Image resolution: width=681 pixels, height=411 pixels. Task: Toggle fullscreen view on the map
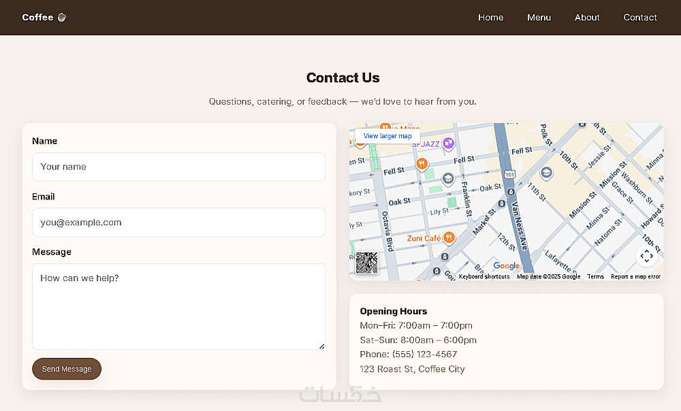pyautogui.click(x=646, y=256)
